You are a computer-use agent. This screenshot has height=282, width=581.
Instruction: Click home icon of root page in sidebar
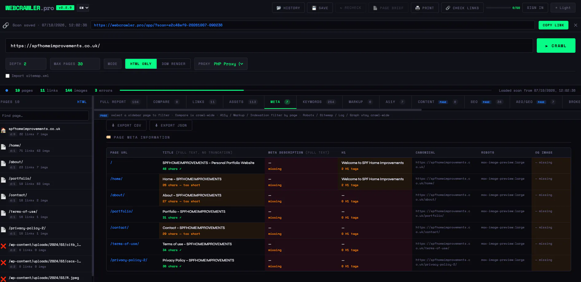[x=3, y=130]
